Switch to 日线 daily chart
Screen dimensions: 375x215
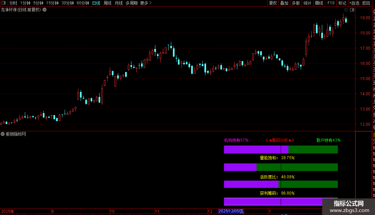click(96, 3)
